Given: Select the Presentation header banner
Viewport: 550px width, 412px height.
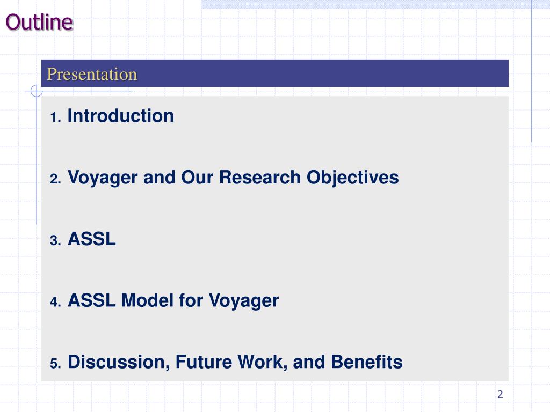Looking at the screenshot, I should point(274,73).
